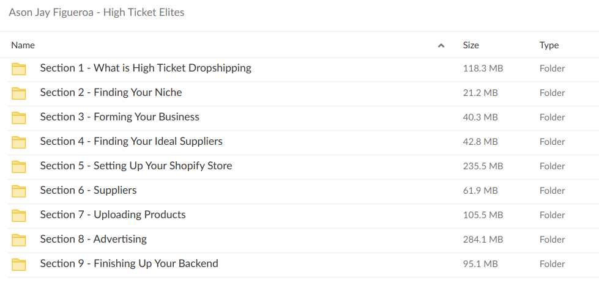Click the Section 2 folder icon
Viewport: 599px width, 297px height.
click(19, 93)
